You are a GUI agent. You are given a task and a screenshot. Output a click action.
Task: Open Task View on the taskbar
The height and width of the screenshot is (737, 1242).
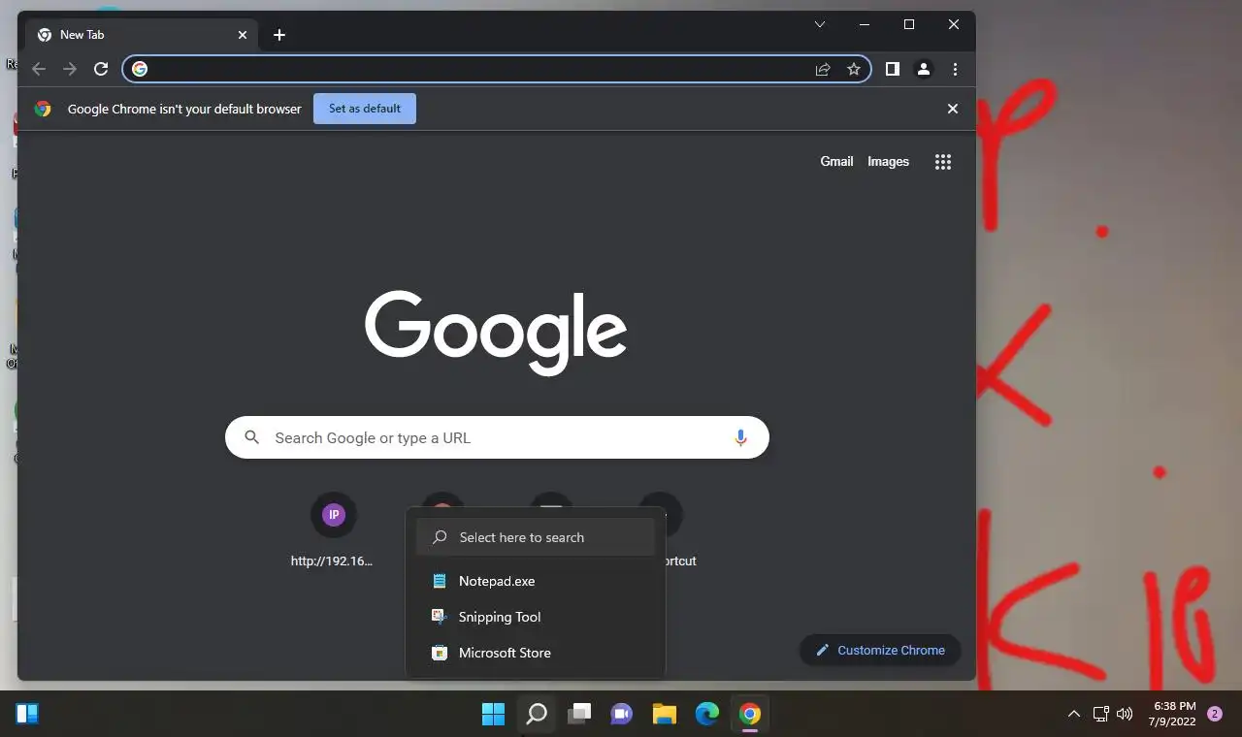click(579, 715)
